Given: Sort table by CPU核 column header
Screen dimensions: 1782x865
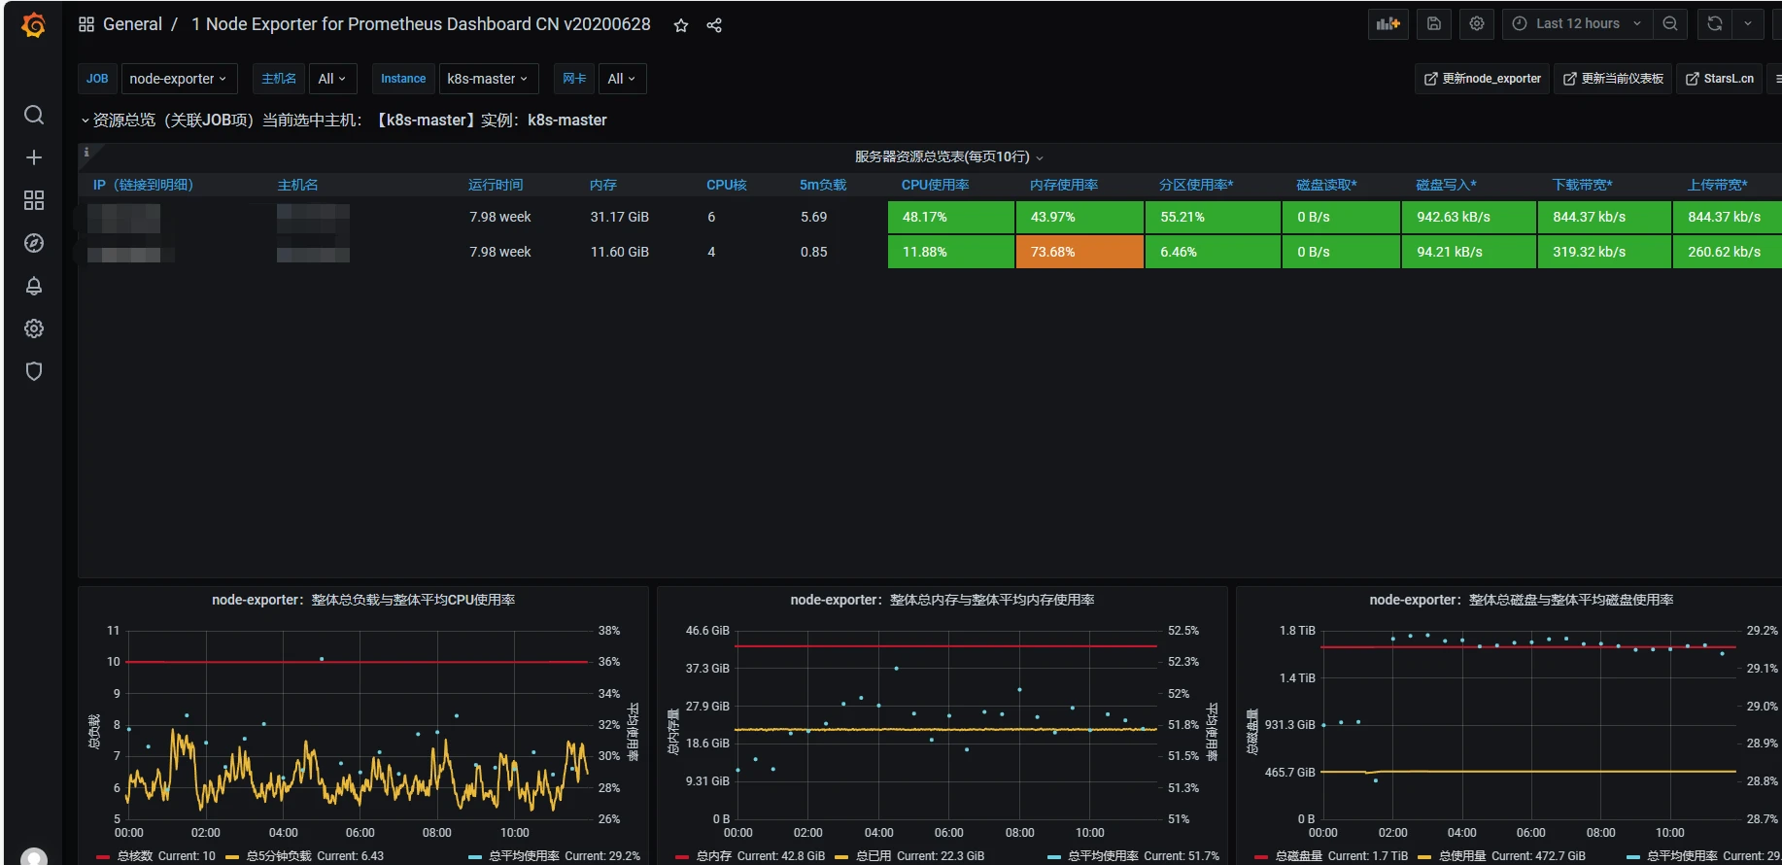Looking at the screenshot, I should [x=726, y=185].
